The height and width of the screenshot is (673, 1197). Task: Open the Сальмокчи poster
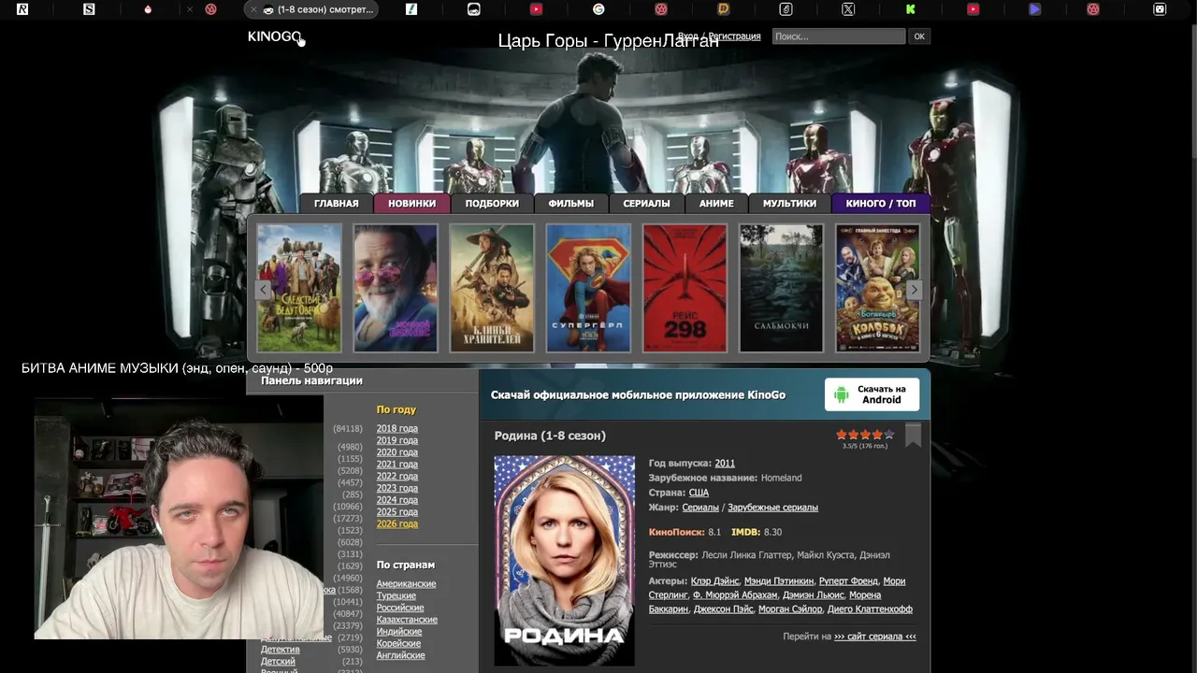[781, 288]
